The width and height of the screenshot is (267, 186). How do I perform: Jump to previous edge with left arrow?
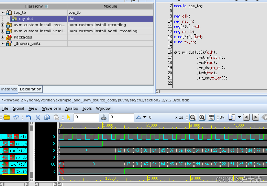(x=246, y=117)
